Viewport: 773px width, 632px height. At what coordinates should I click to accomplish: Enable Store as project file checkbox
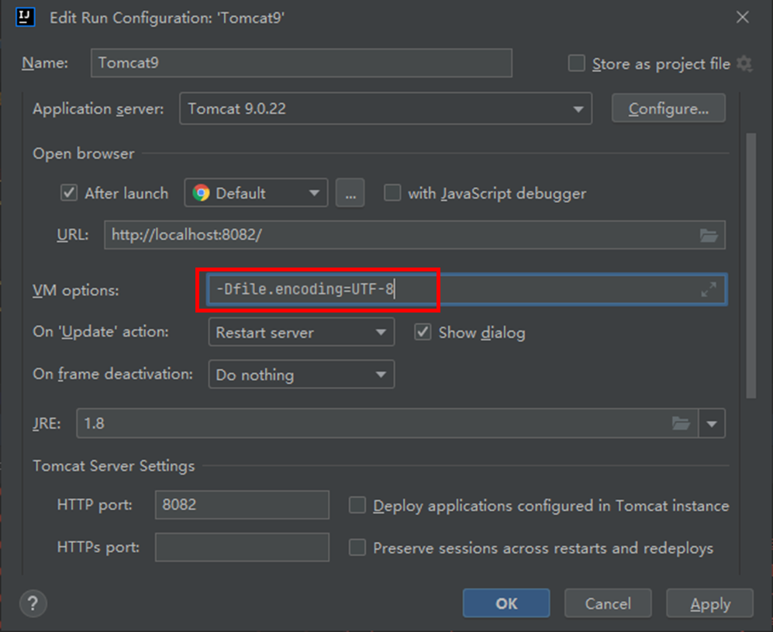(x=576, y=64)
